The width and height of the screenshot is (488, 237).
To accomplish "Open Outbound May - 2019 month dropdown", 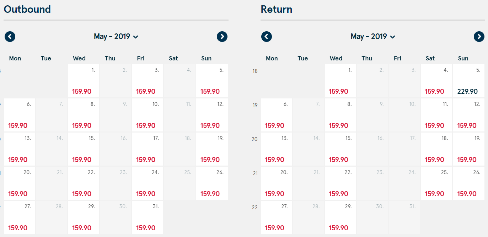I will tap(116, 37).
